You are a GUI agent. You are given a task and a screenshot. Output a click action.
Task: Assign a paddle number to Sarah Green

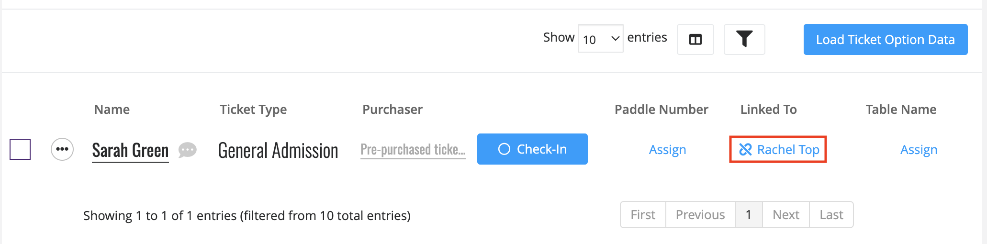[667, 150]
